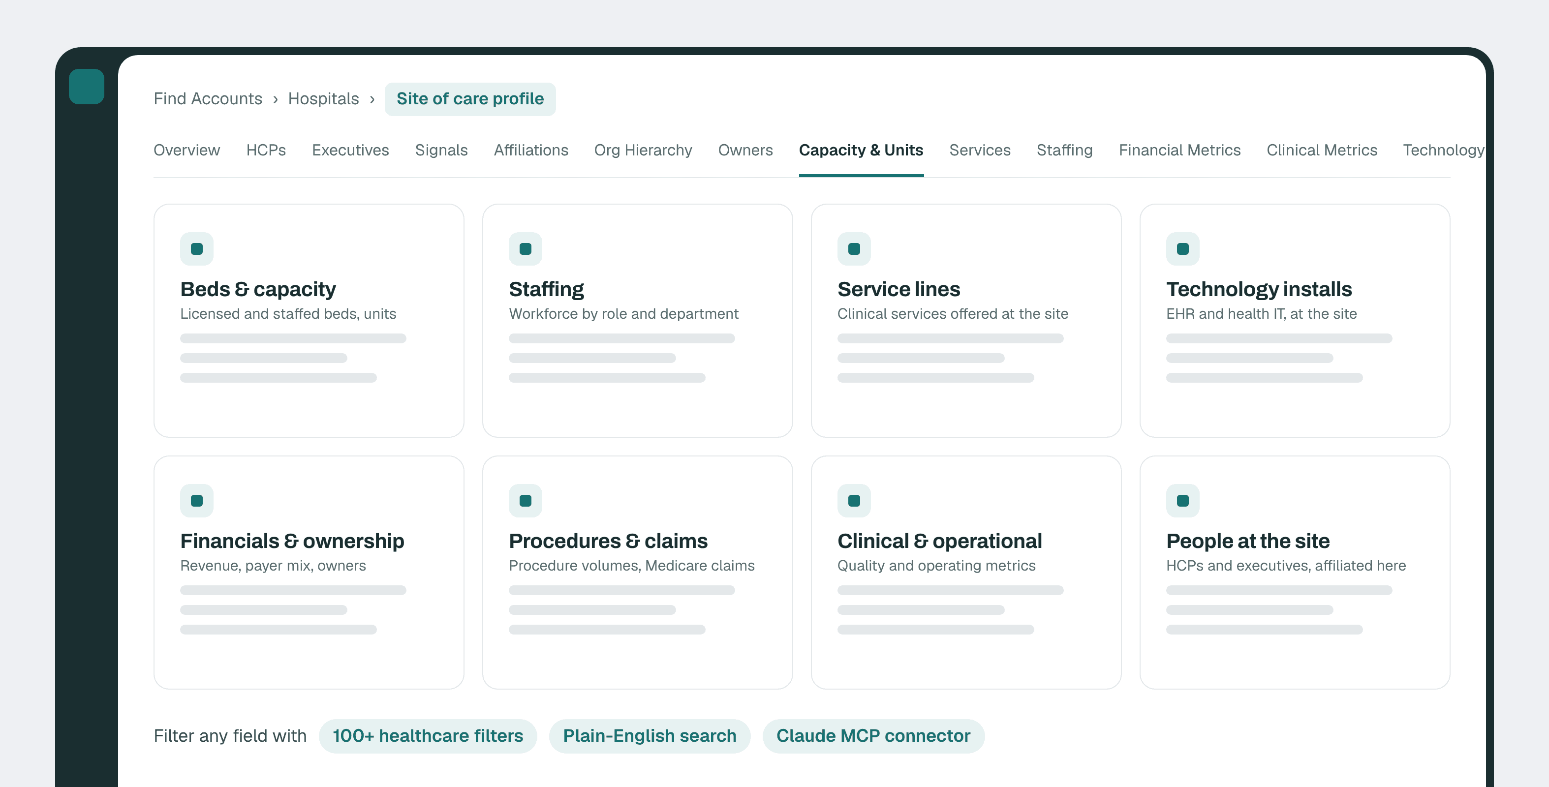Open the Staffing card heading
Image resolution: width=1549 pixels, height=787 pixels.
[547, 289]
